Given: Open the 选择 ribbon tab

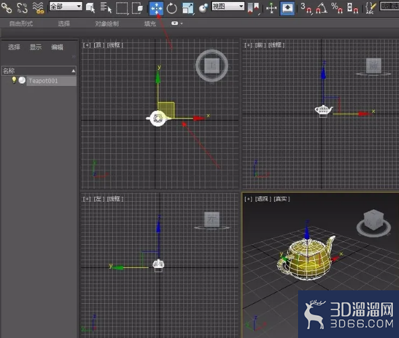Looking at the screenshot, I should [64, 24].
